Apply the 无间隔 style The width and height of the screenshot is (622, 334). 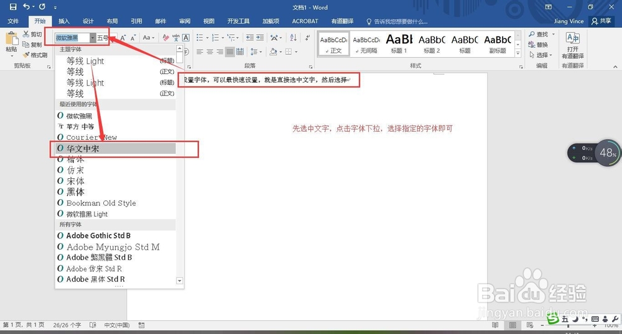(x=366, y=43)
